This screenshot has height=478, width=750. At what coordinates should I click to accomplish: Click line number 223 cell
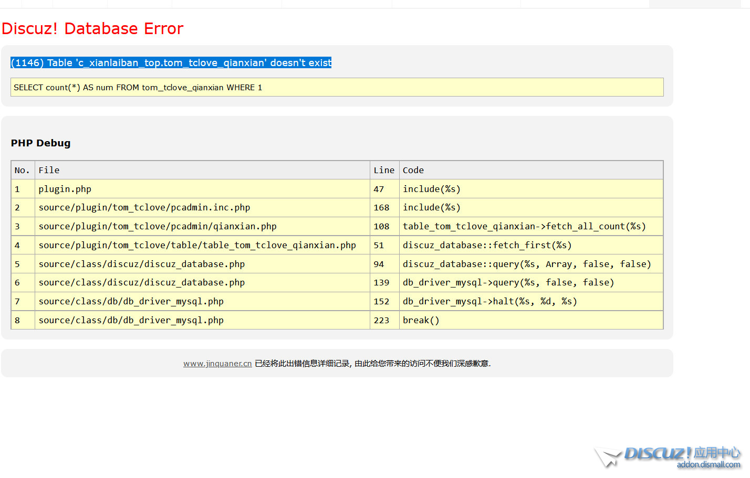pyautogui.click(x=381, y=321)
